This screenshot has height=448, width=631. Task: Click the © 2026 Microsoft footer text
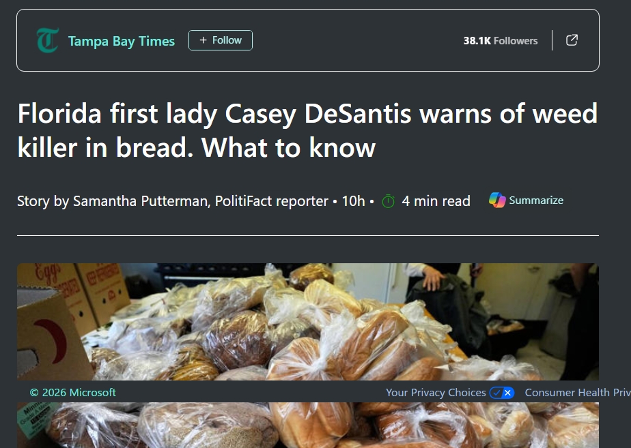pos(73,393)
